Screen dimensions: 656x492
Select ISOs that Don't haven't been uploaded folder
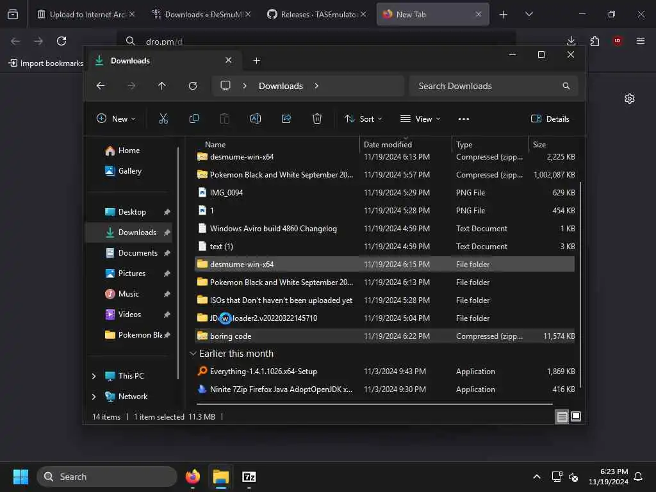tap(384, 300)
